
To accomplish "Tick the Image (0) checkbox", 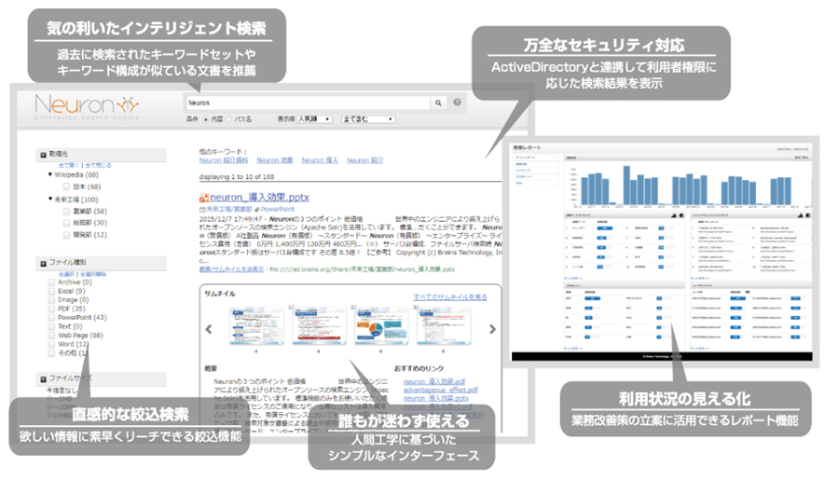I will (x=51, y=300).
